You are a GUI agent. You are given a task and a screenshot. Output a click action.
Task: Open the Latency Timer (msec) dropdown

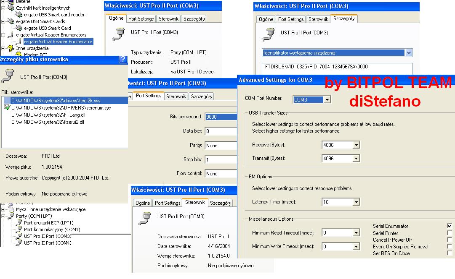tap(356, 202)
